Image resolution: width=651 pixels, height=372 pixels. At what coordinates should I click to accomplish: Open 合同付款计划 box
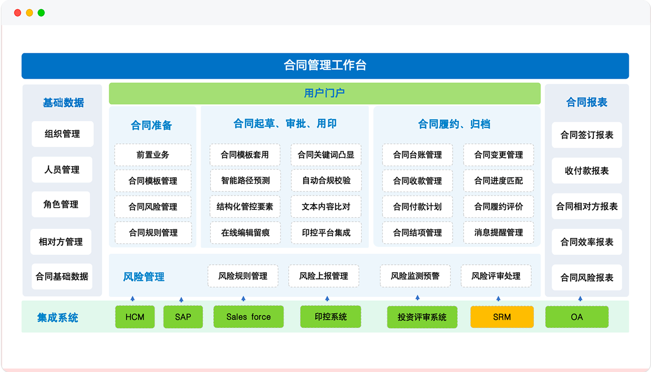click(418, 207)
